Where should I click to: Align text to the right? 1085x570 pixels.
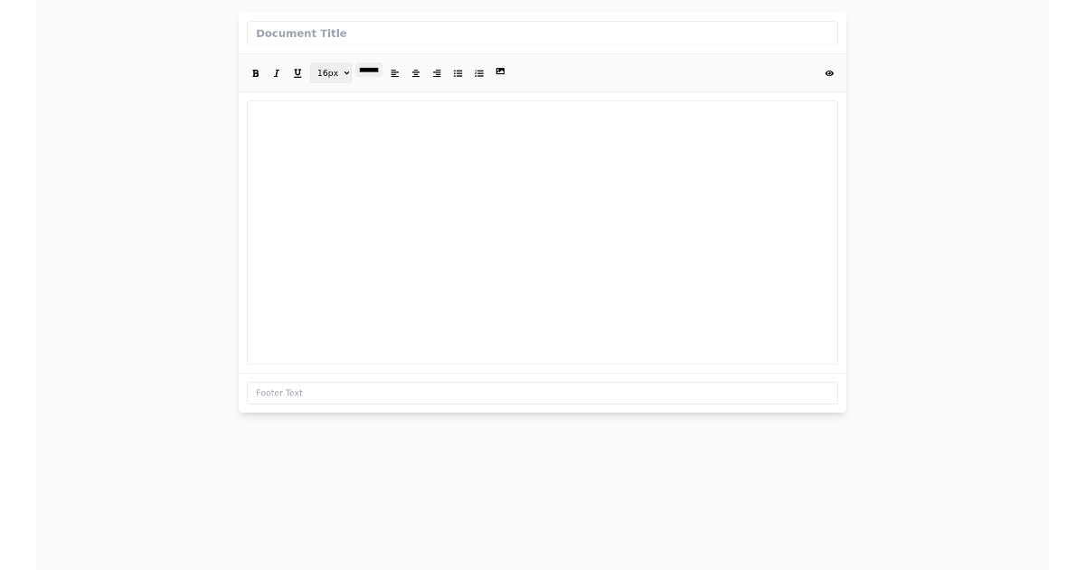[x=437, y=73]
